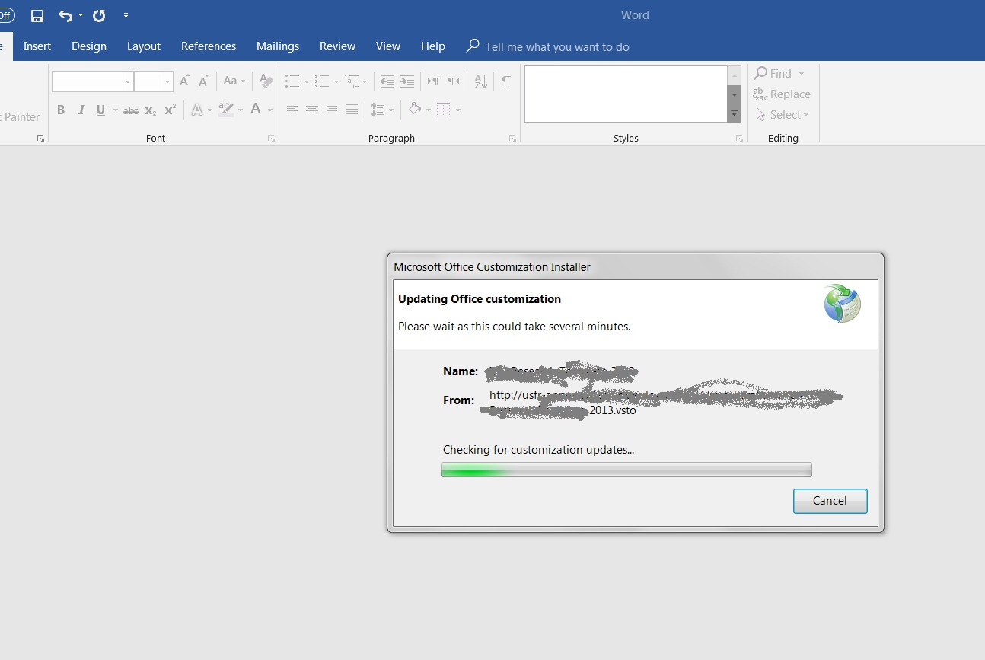Toggle Italic formatting
This screenshot has width=985, height=660.
point(81,110)
